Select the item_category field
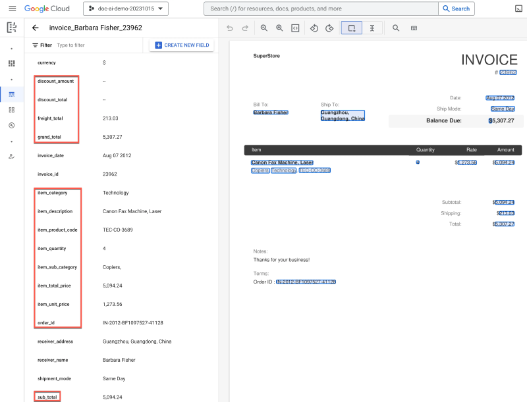This screenshot has height=402, width=527. (53, 193)
